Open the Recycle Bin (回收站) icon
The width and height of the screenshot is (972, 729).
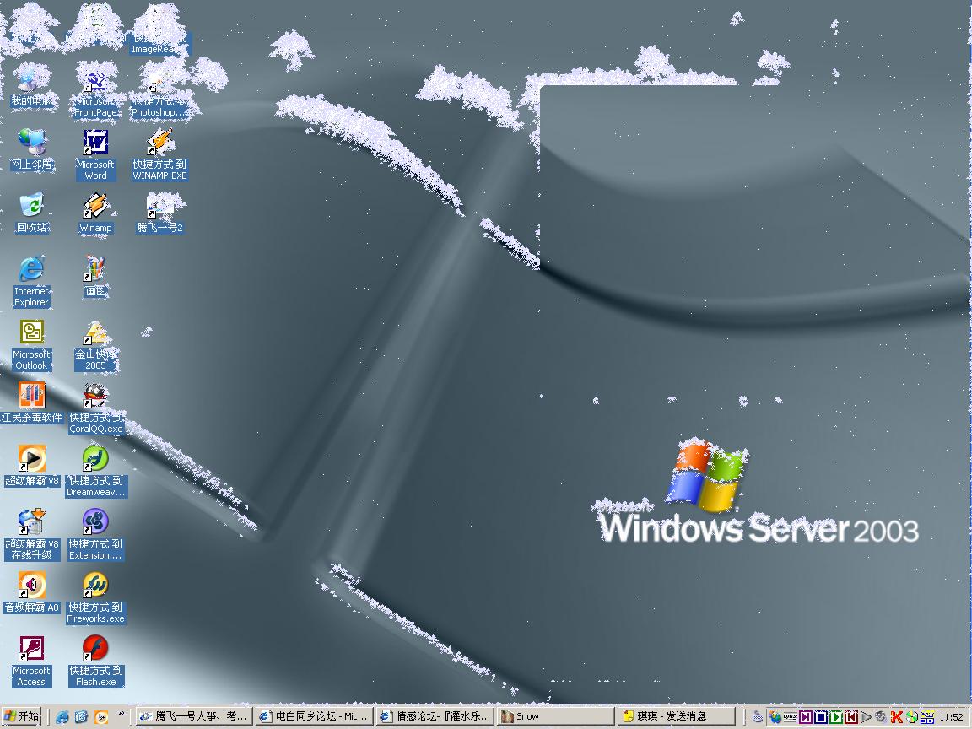31,206
